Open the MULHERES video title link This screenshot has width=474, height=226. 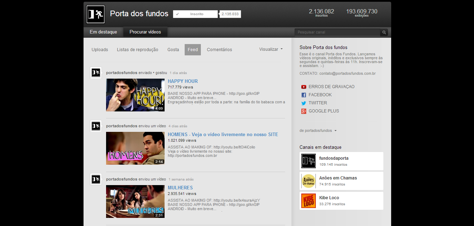coord(180,188)
